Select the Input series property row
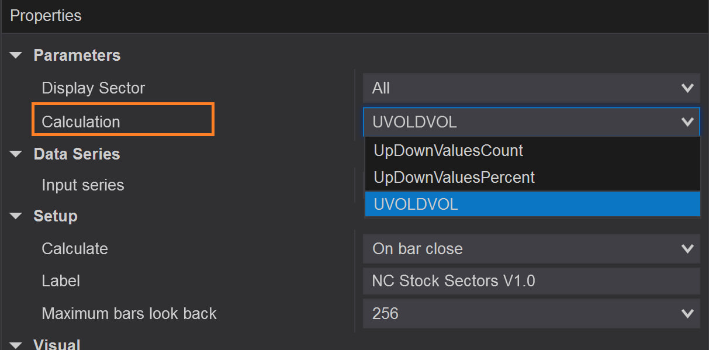Screen dimensions: 709x350 [83, 185]
